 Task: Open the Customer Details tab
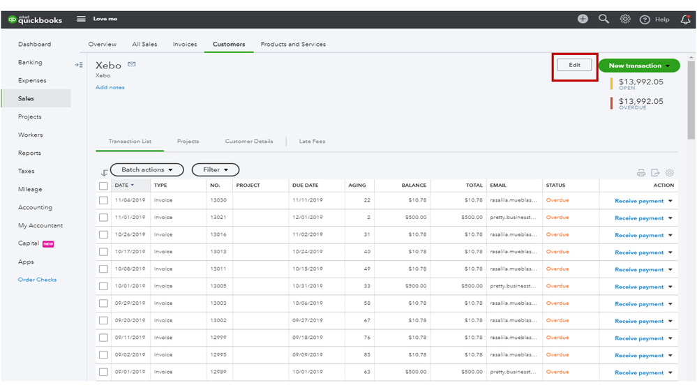point(248,142)
